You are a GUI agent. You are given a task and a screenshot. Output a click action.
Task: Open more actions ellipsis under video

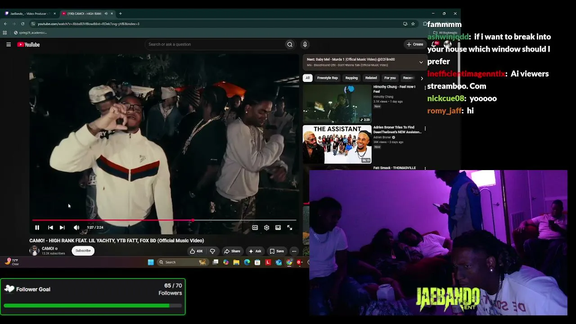tap(294, 251)
